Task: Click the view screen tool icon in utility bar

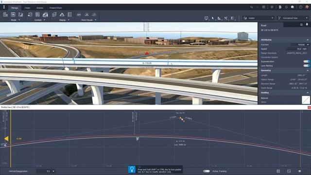Action: (206, 18)
